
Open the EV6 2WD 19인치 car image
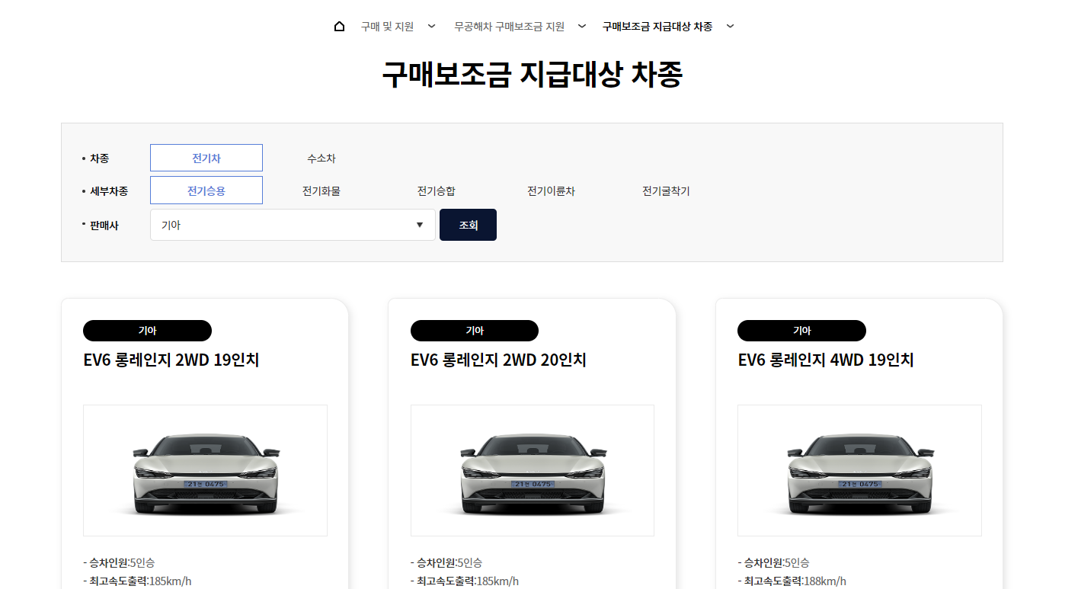(x=205, y=470)
